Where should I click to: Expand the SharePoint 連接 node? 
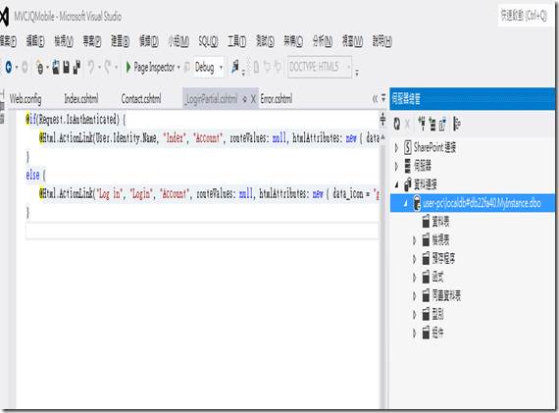tap(396, 147)
